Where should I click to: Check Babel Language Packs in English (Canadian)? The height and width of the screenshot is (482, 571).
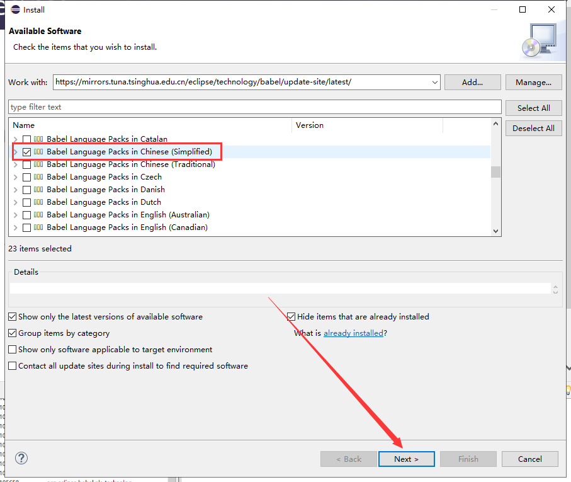[26, 227]
